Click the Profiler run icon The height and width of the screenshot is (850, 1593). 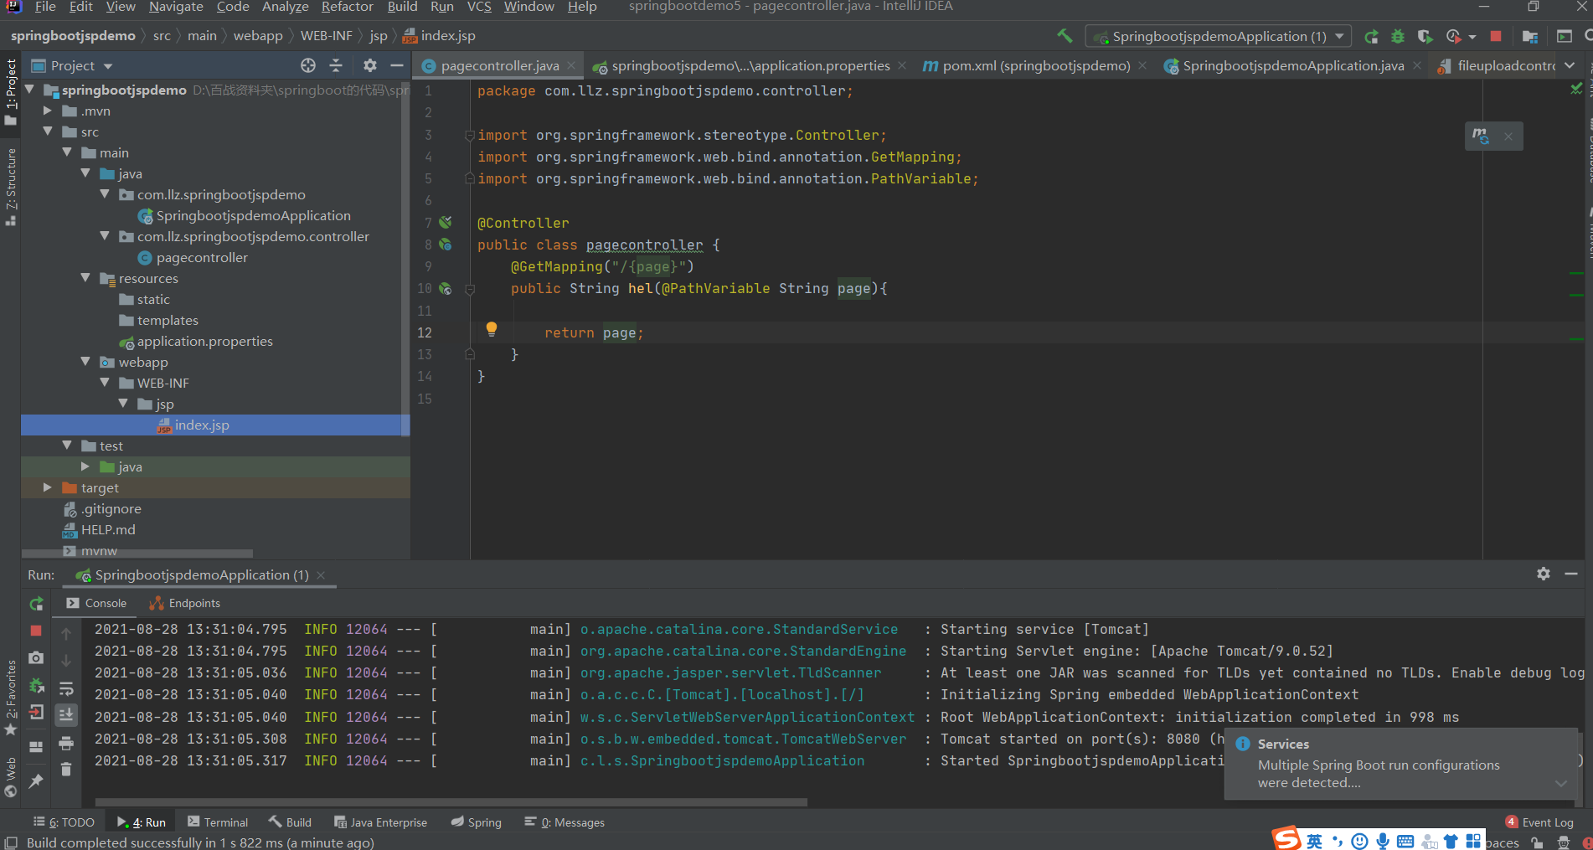point(1454,37)
